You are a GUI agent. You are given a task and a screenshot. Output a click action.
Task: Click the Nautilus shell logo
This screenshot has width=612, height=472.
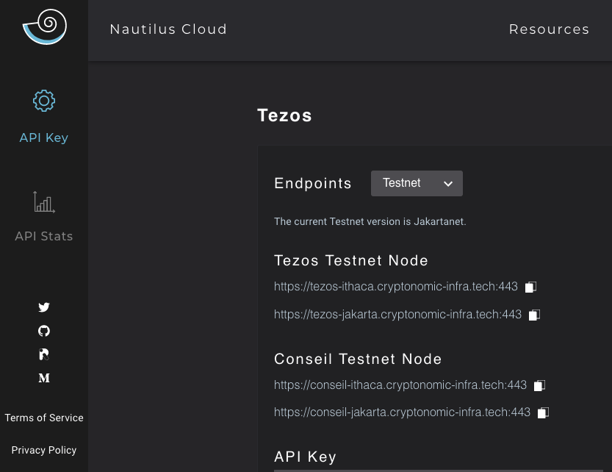coord(45,26)
